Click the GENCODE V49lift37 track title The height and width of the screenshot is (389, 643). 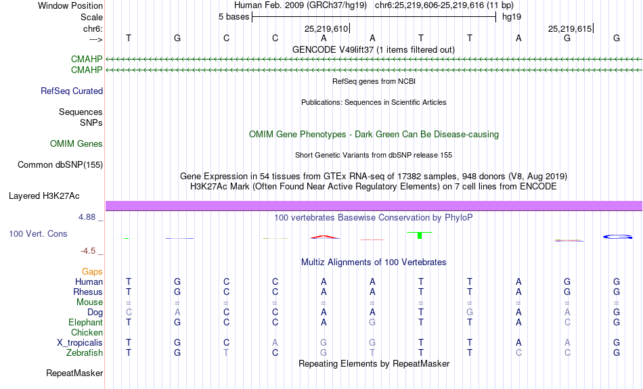pos(374,50)
